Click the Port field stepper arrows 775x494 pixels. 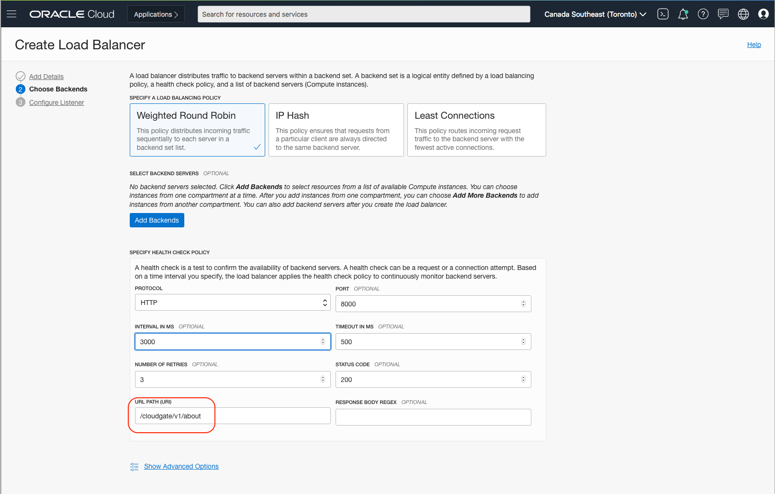[x=523, y=304]
